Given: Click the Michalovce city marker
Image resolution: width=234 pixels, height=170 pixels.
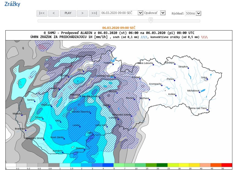Looking at the screenshot, I should 200,93.
